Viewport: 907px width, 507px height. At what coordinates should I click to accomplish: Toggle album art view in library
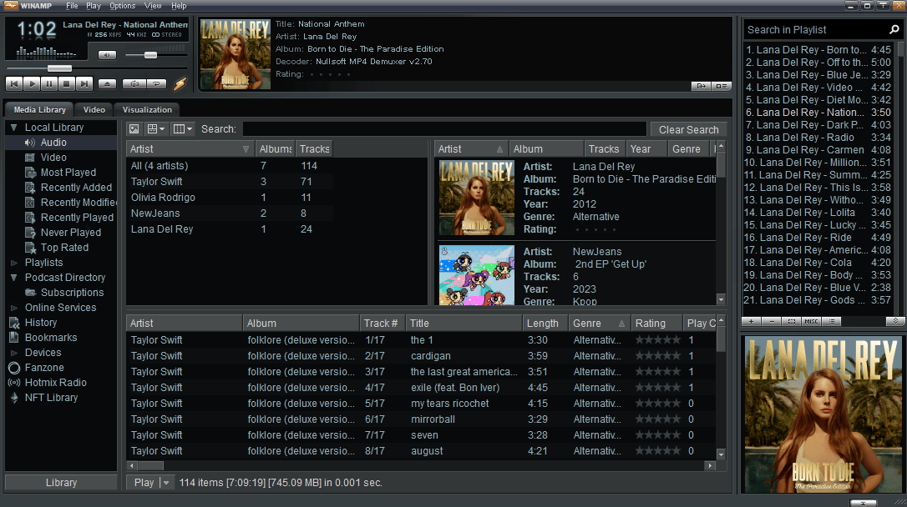pyautogui.click(x=134, y=128)
